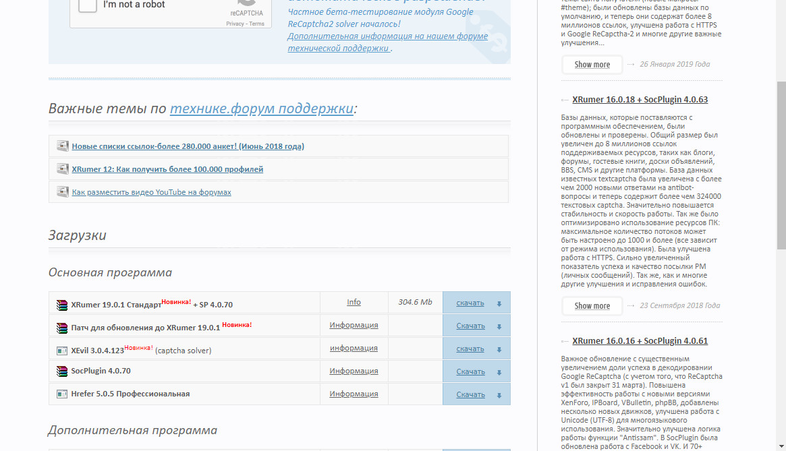
Task: Click the application icon beside Hrefer 5.0.5 Профессиональная
Action: click(x=62, y=394)
